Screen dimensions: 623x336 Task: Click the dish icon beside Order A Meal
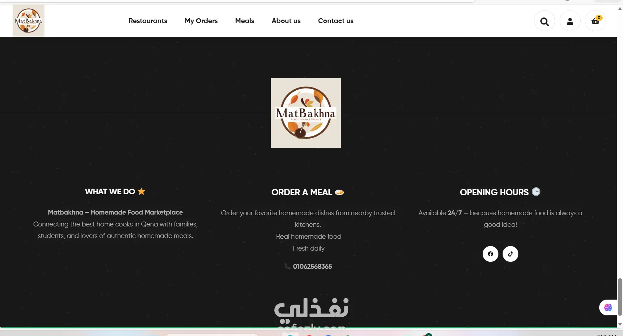click(339, 192)
